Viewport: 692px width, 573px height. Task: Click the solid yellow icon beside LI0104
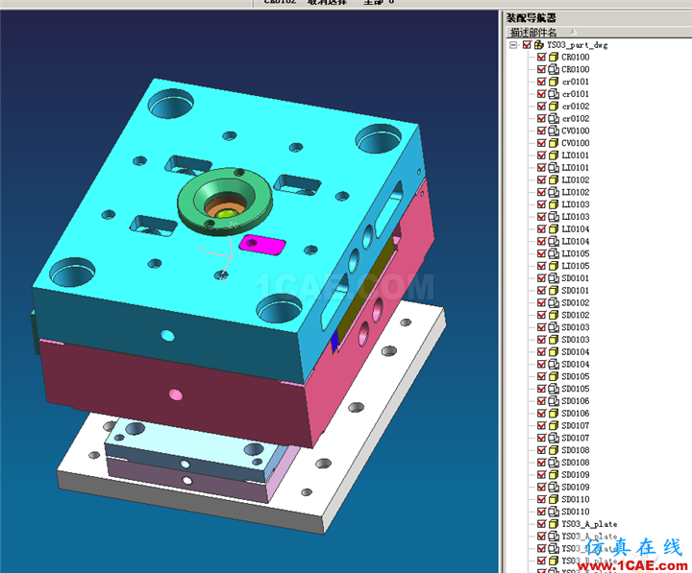(554, 229)
